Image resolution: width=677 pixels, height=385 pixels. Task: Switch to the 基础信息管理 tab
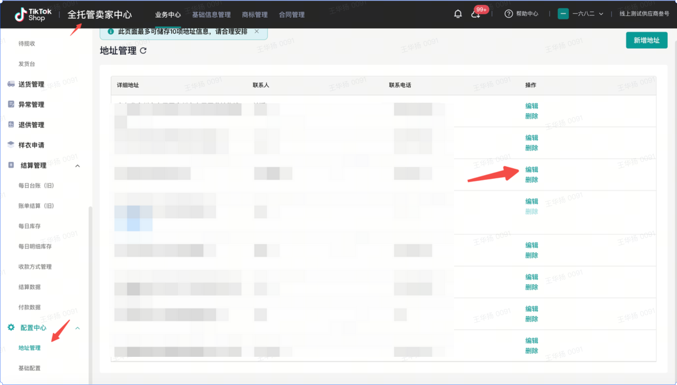[211, 15]
